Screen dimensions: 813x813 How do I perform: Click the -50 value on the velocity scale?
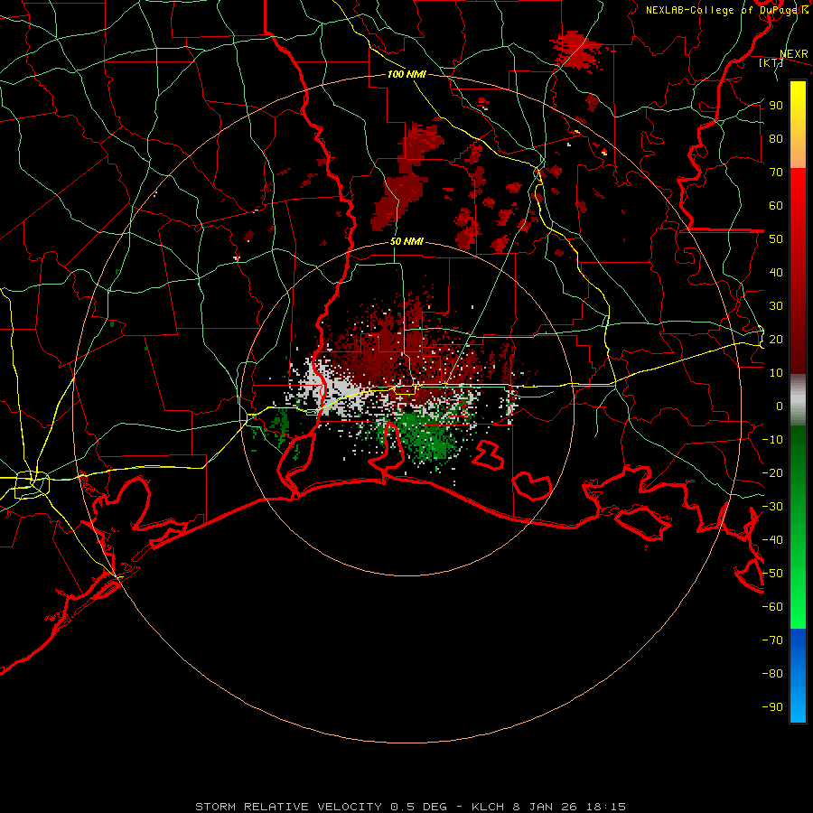(772, 574)
